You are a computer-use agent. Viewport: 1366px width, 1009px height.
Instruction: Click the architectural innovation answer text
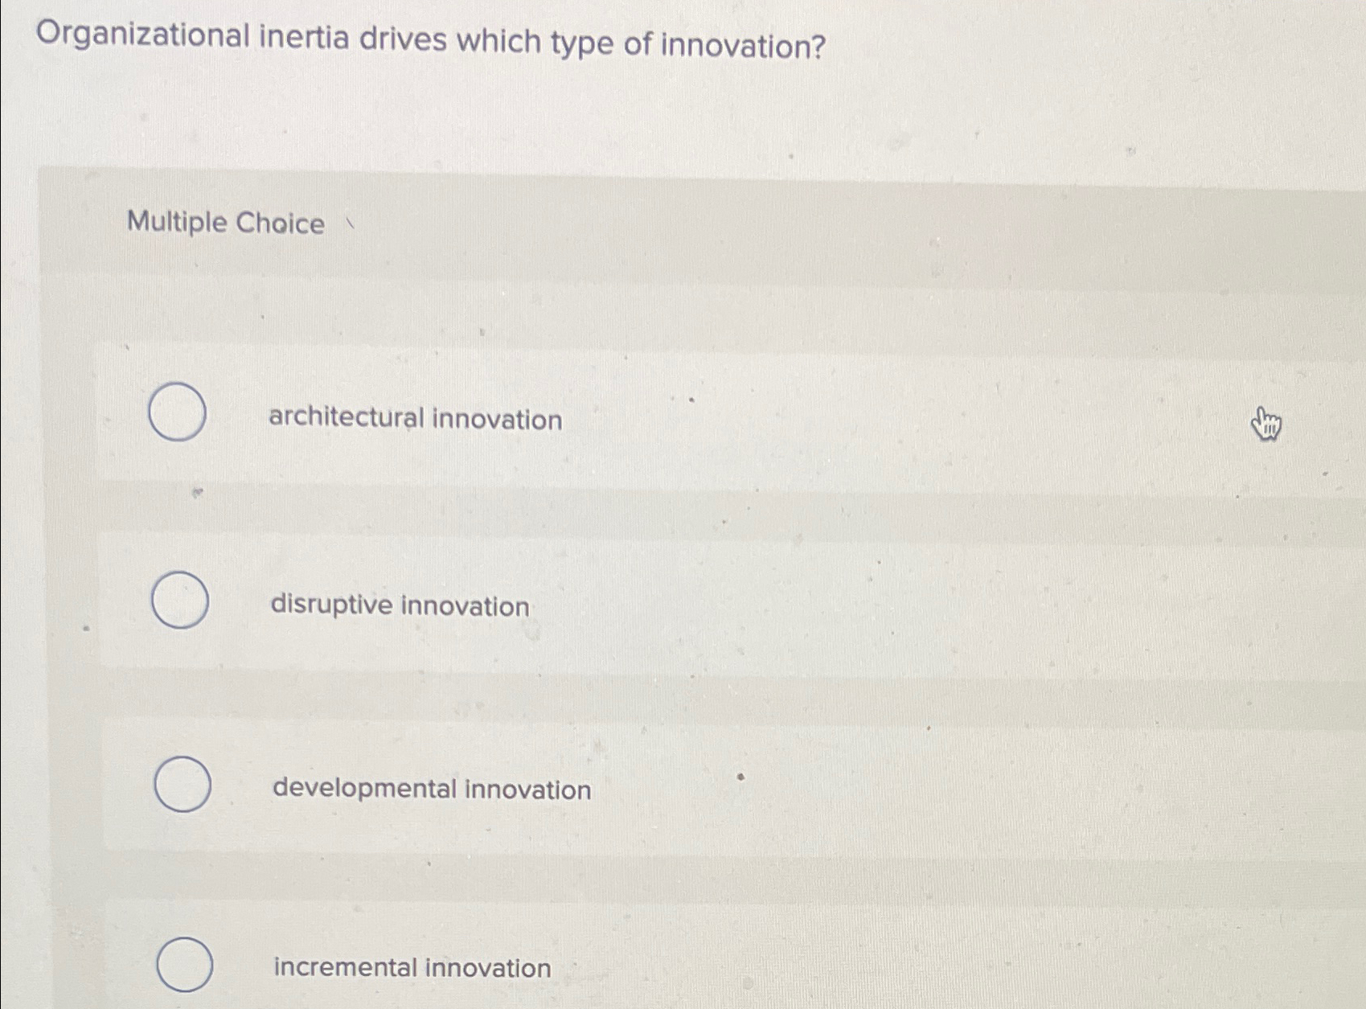(416, 417)
